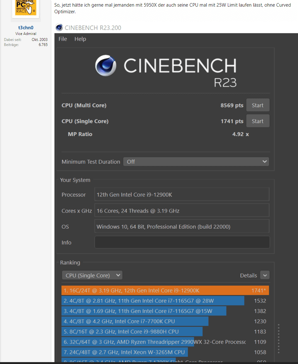Click the PC Master Race avatar image

click(26, 8)
